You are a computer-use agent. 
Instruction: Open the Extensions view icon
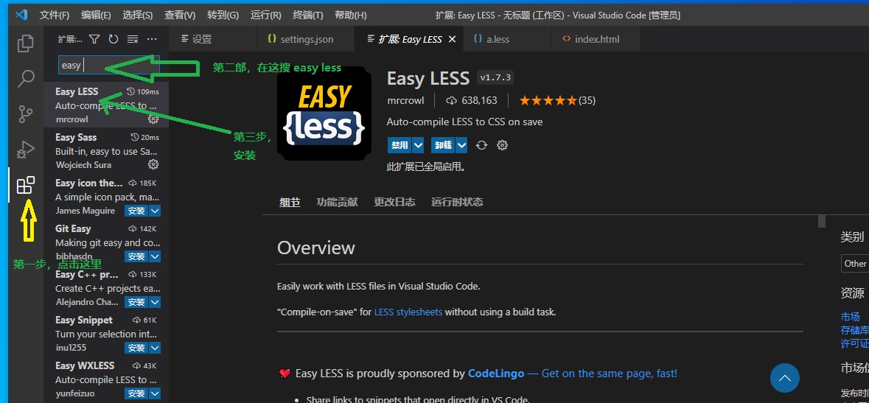[26, 185]
